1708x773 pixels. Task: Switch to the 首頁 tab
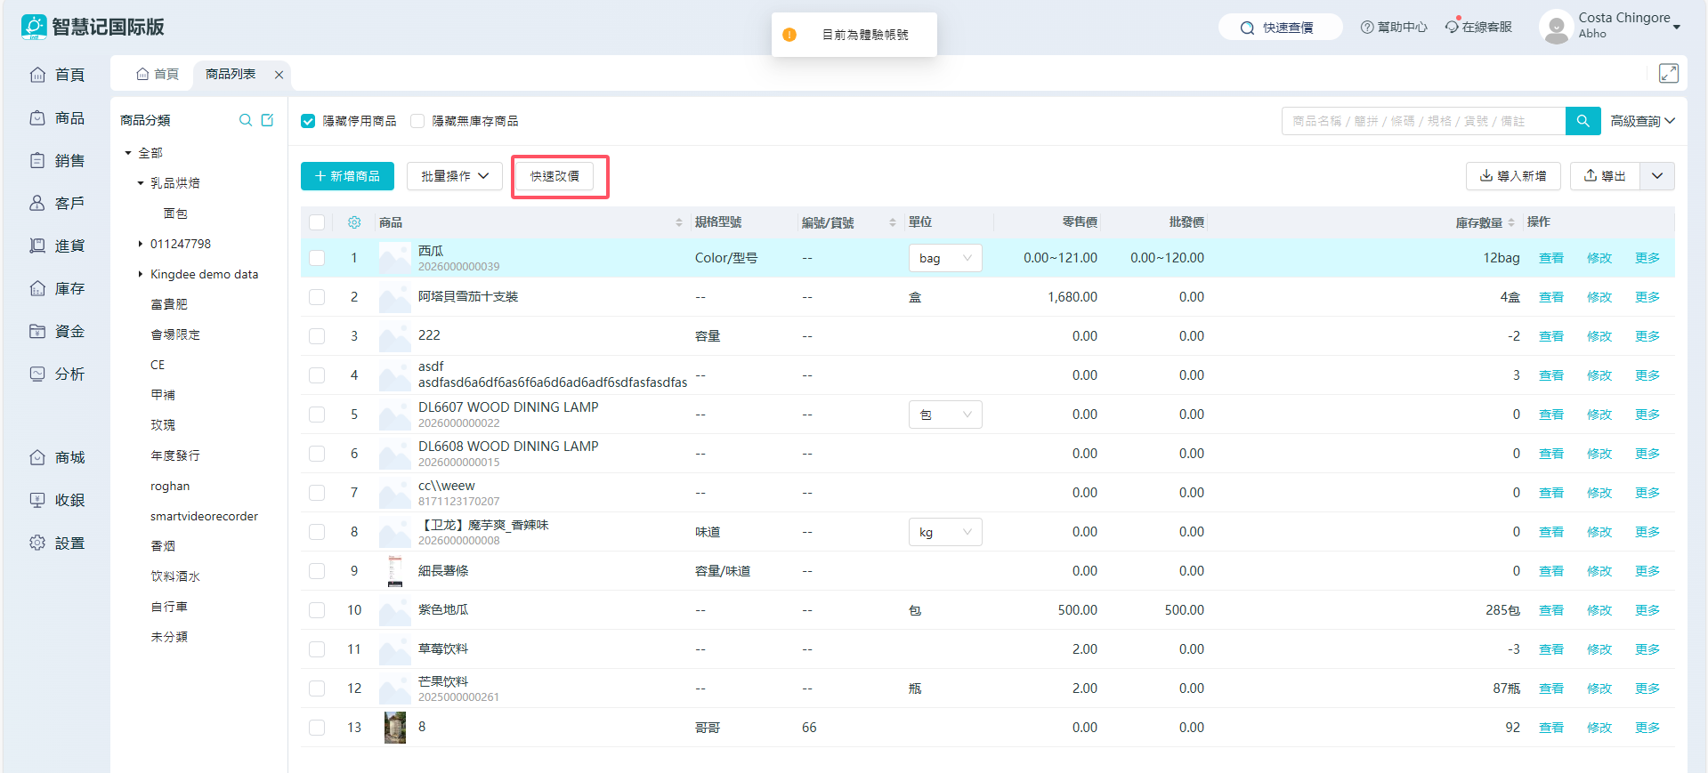(158, 74)
